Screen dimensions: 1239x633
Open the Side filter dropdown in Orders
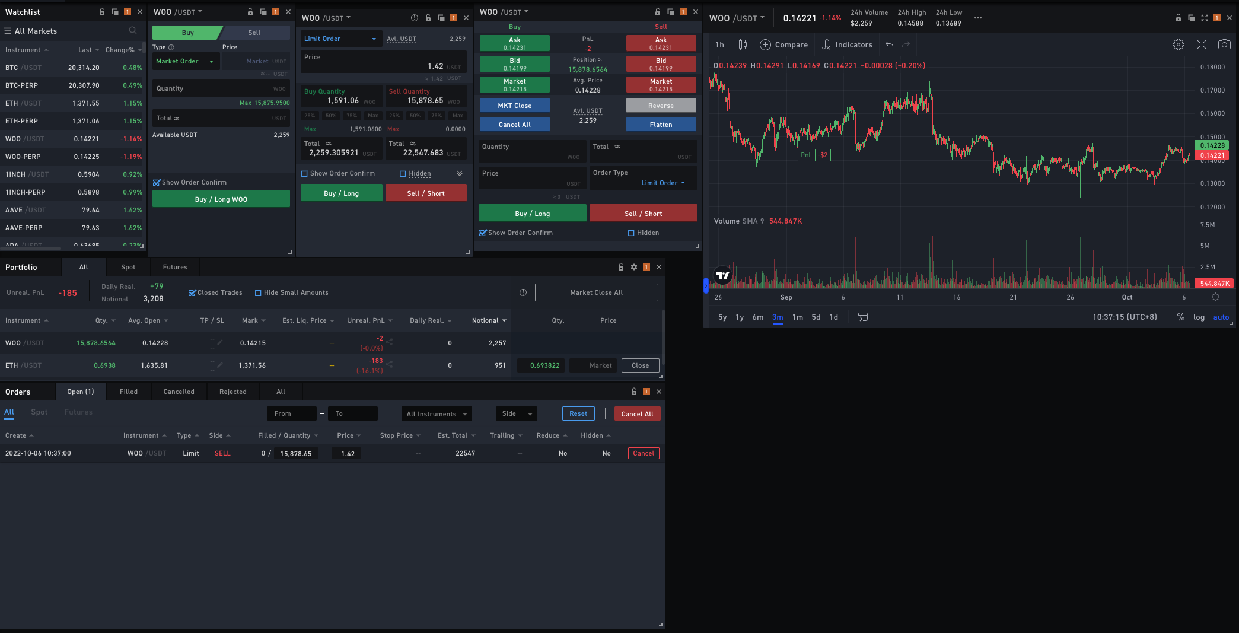coord(516,414)
